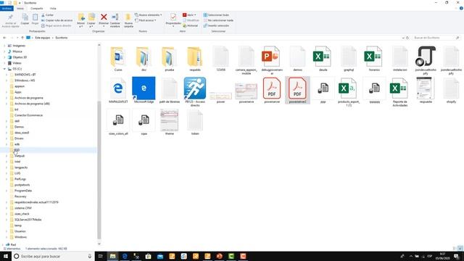The image size is (464, 261).
Task: Click the Cortar button
Action: (48, 14)
